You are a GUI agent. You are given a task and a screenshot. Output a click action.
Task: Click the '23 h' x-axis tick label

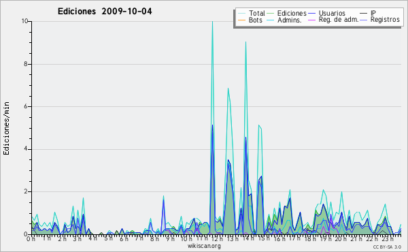(x=387, y=238)
